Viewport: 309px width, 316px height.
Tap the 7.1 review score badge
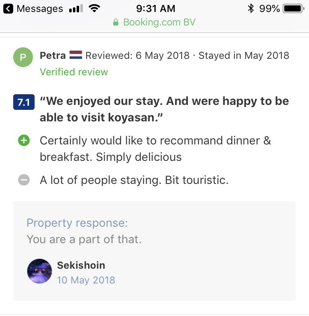(x=24, y=102)
